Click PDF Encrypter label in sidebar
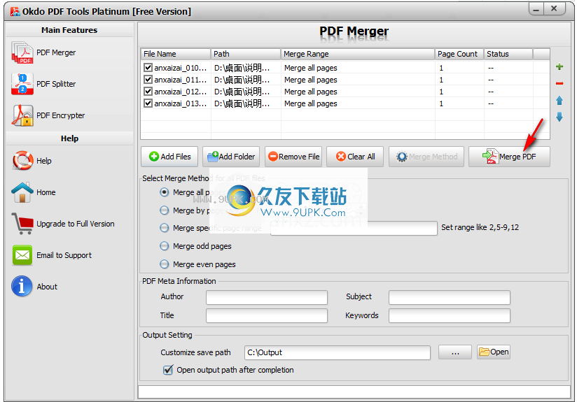577x402 pixels. point(60,115)
